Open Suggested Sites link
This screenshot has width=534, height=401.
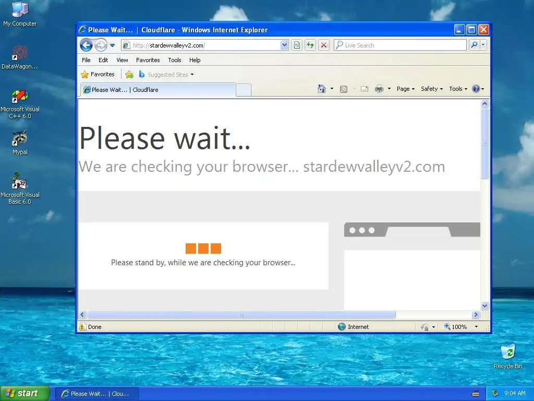click(x=166, y=74)
